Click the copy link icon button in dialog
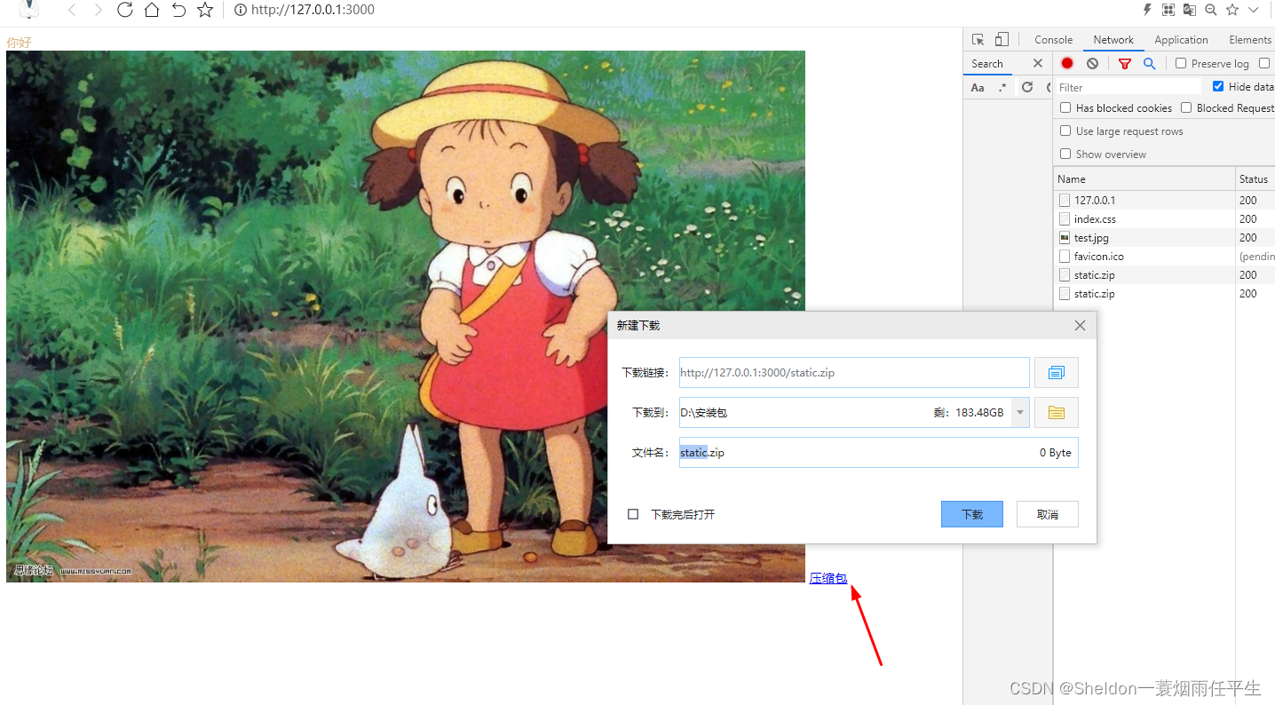1275x705 pixels. pyautogui.click(x=1057, y=373)
